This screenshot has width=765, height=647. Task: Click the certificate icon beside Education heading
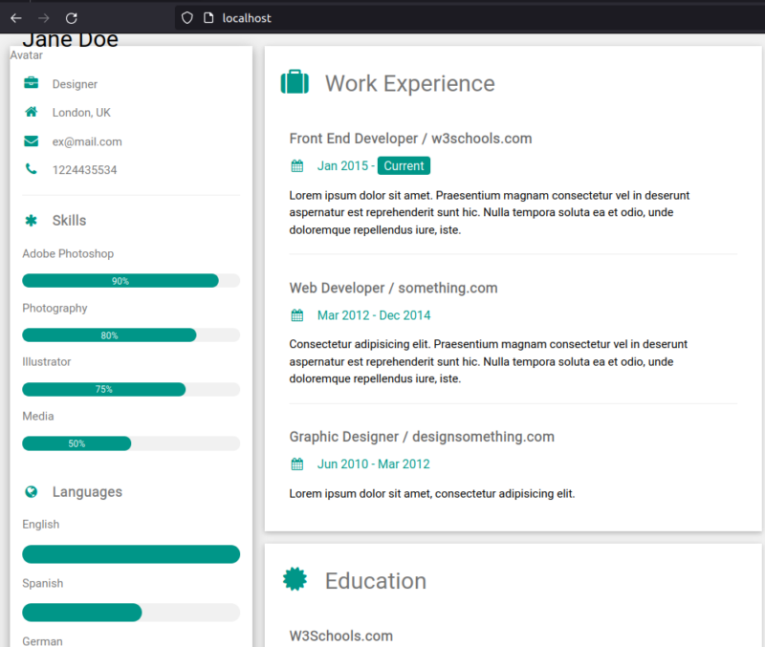295,580
